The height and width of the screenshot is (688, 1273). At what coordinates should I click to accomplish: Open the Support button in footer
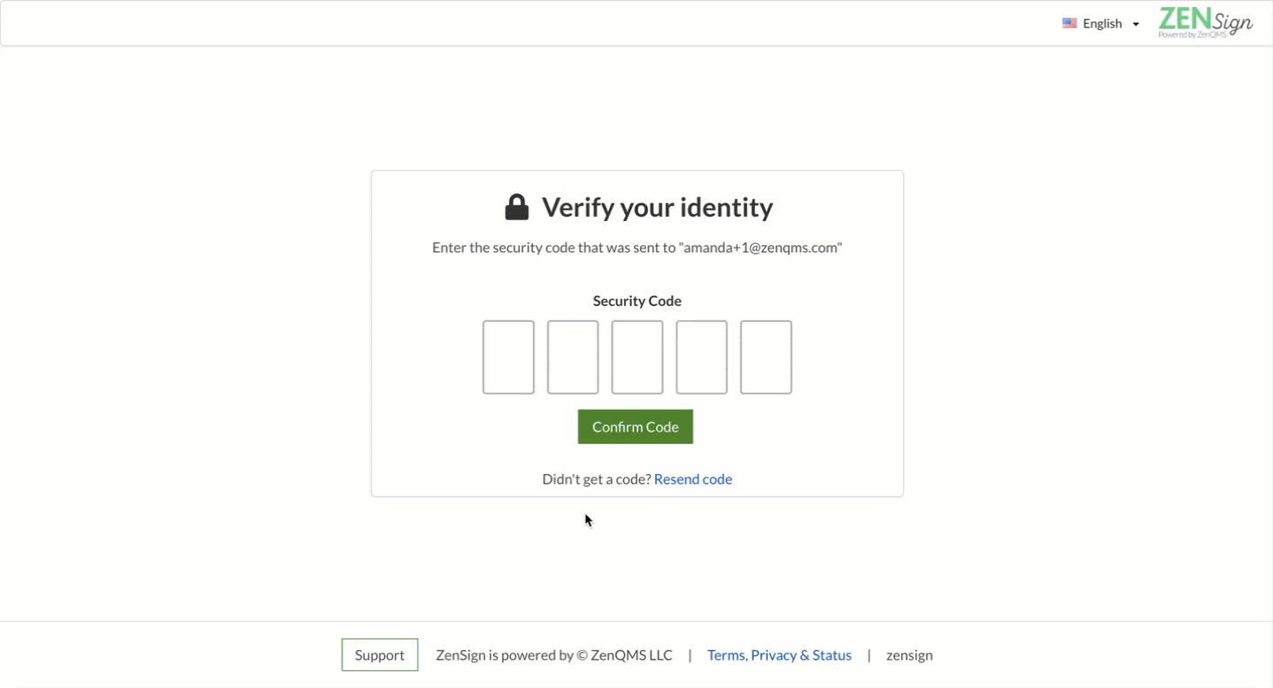[x=380, y=654]
